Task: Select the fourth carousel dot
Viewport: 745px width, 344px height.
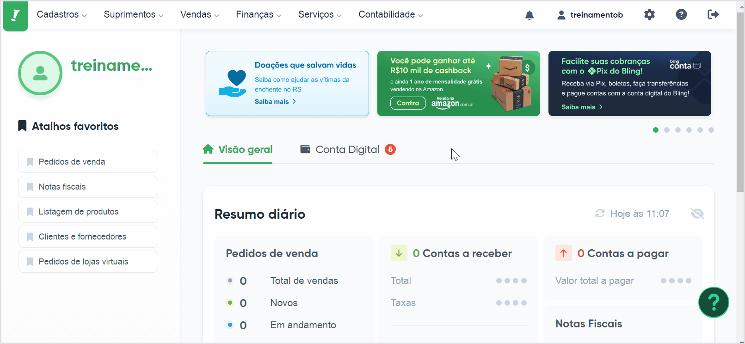Action: (689, 130)
